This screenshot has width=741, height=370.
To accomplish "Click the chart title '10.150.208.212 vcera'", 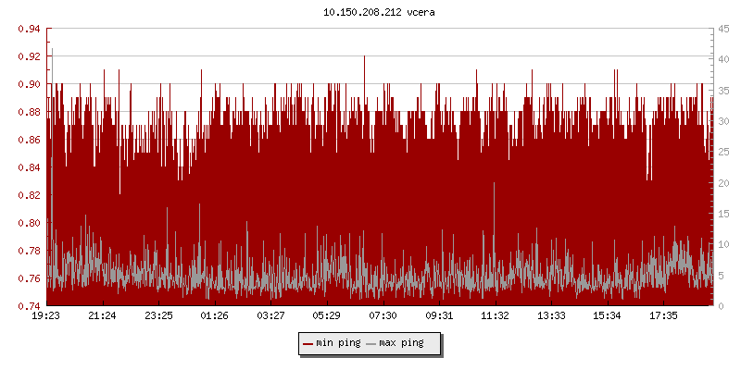I will point(370,12).
